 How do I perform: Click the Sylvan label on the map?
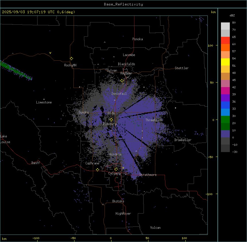112,70
